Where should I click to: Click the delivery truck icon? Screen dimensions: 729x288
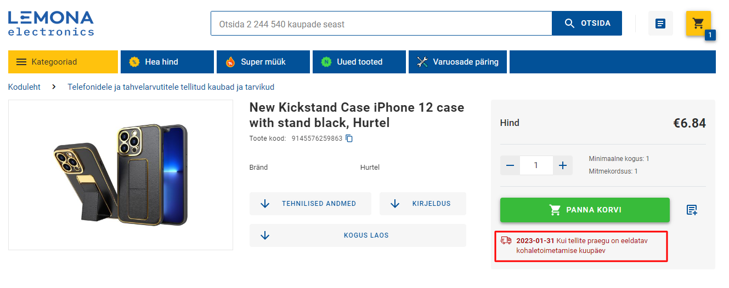coord(506,240)
